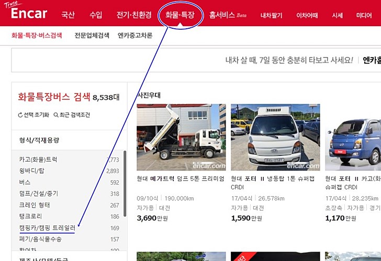
Task: Open the blue Porter truck photo
Action: click(353, 138)
